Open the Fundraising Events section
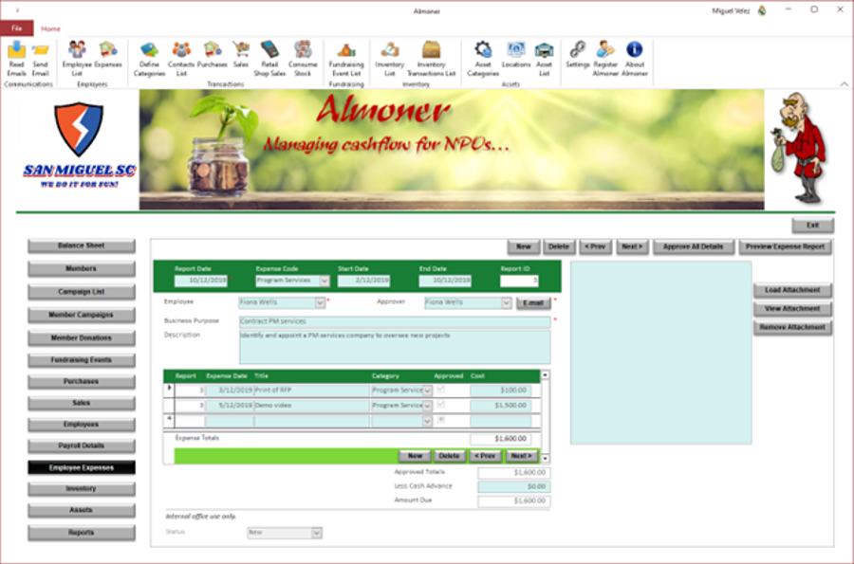Image resolution: width=854 pixels, height=564 pixels. 82,360
